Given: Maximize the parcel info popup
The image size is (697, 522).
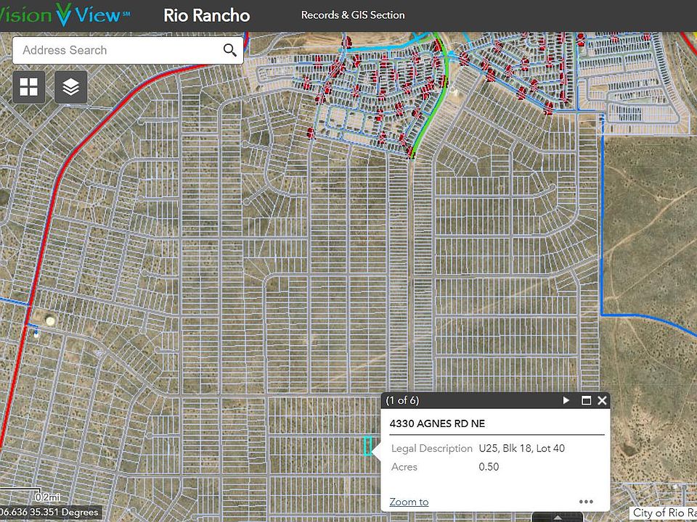Looking at the screenshot, I should coord(586,400).
